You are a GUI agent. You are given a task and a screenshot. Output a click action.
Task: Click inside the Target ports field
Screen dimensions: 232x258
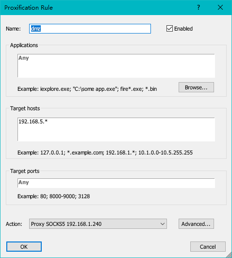pyautogui.click(x=116, y=183)
